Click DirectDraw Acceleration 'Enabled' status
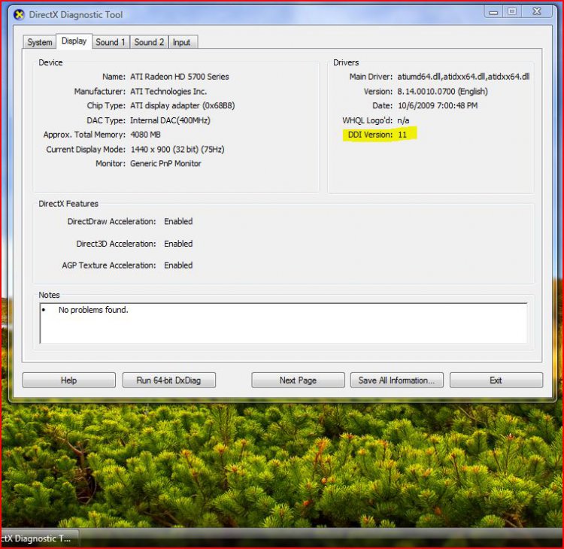The width and height of the screenshot is (564, 549). pyautogui.click(x=178, y=221)
